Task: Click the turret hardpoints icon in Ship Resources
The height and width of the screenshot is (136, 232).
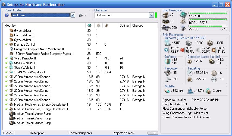Action: [x=165, y=15]
